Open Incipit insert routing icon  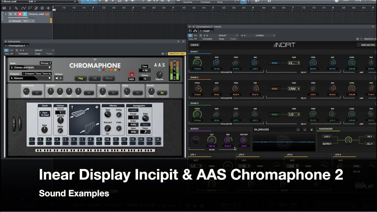pos(195,31)
